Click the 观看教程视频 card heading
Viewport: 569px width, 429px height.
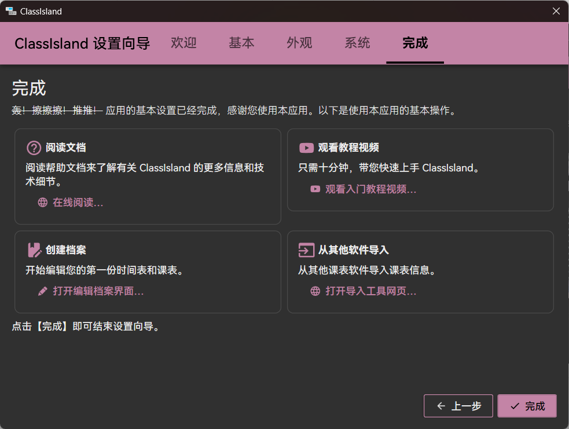(x=348, y=148)
